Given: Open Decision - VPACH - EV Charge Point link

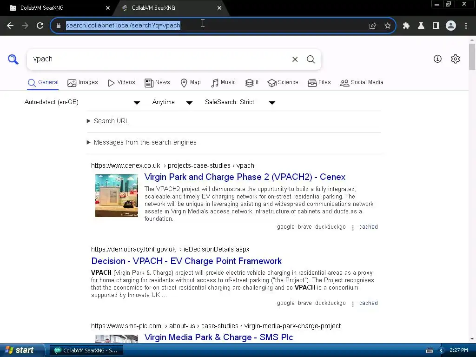Looking at the screenshot, I should [x=186, y=261].
